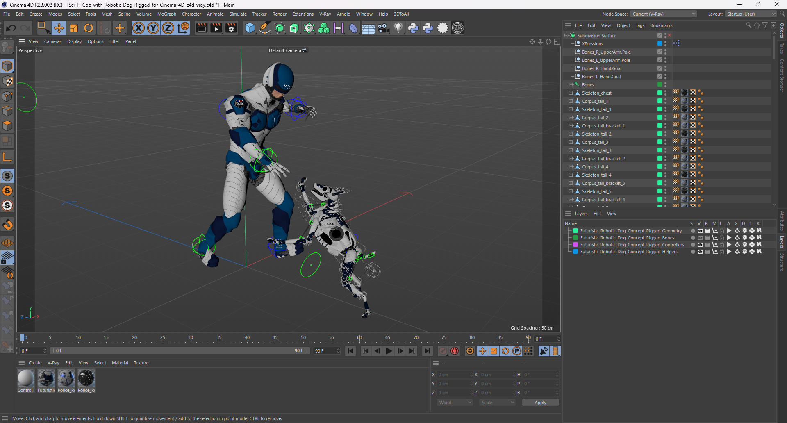Open the V-Ray menu
The height and width of the screenshot is (423, 787).
click(325, 14)
